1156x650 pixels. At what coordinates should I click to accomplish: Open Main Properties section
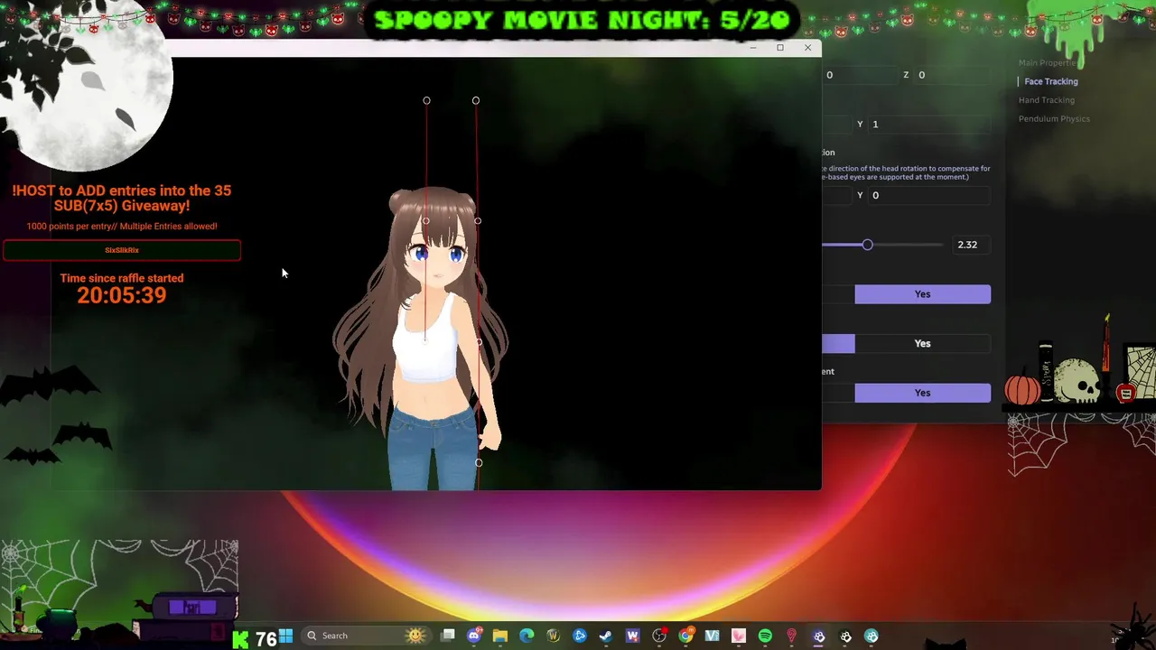[x=1049, y=63]
